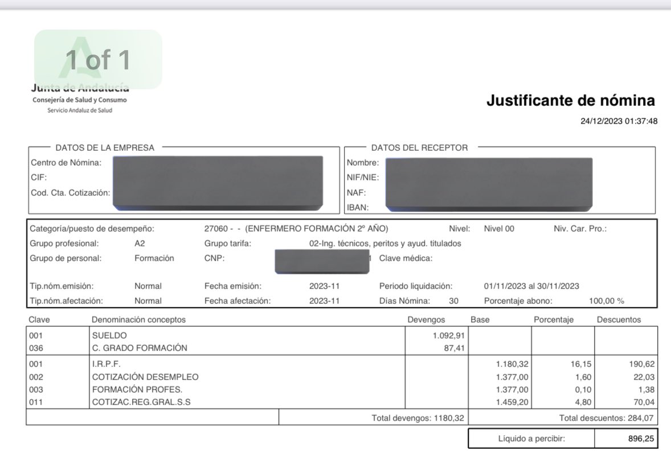
Task: Click the "Centro de Nómina:" label
Action: (66, 163)
